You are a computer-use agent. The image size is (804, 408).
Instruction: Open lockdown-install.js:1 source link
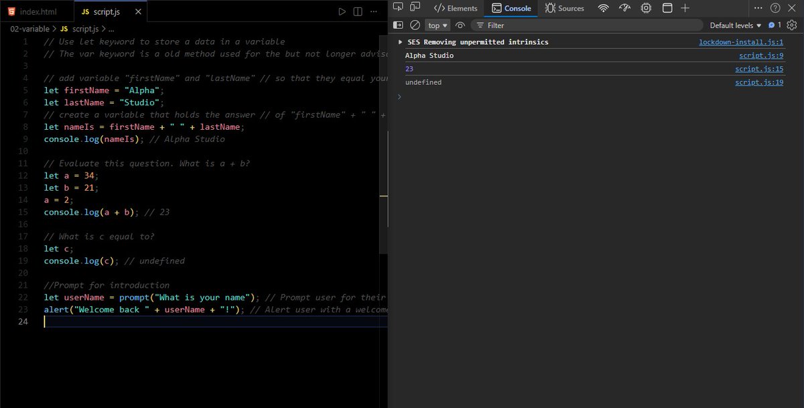[x=741, y=42]
